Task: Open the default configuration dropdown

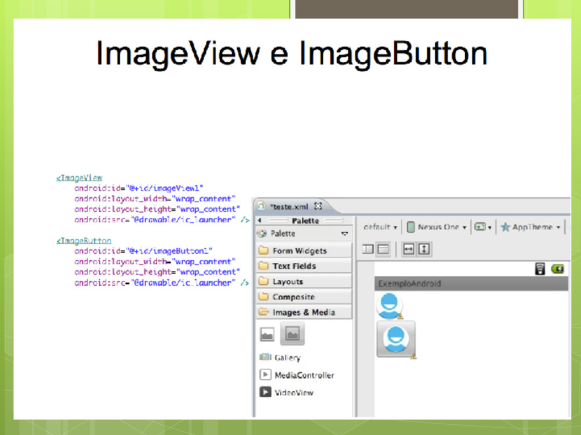Action: coord(380,227)
